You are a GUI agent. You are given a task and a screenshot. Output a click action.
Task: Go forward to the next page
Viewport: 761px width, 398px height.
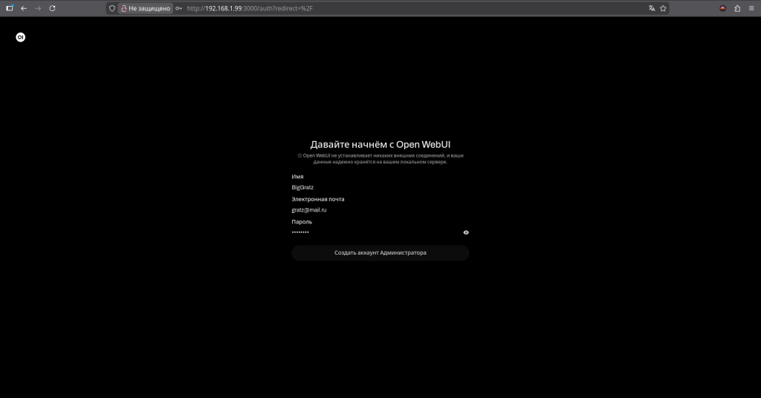click(38, 8)
